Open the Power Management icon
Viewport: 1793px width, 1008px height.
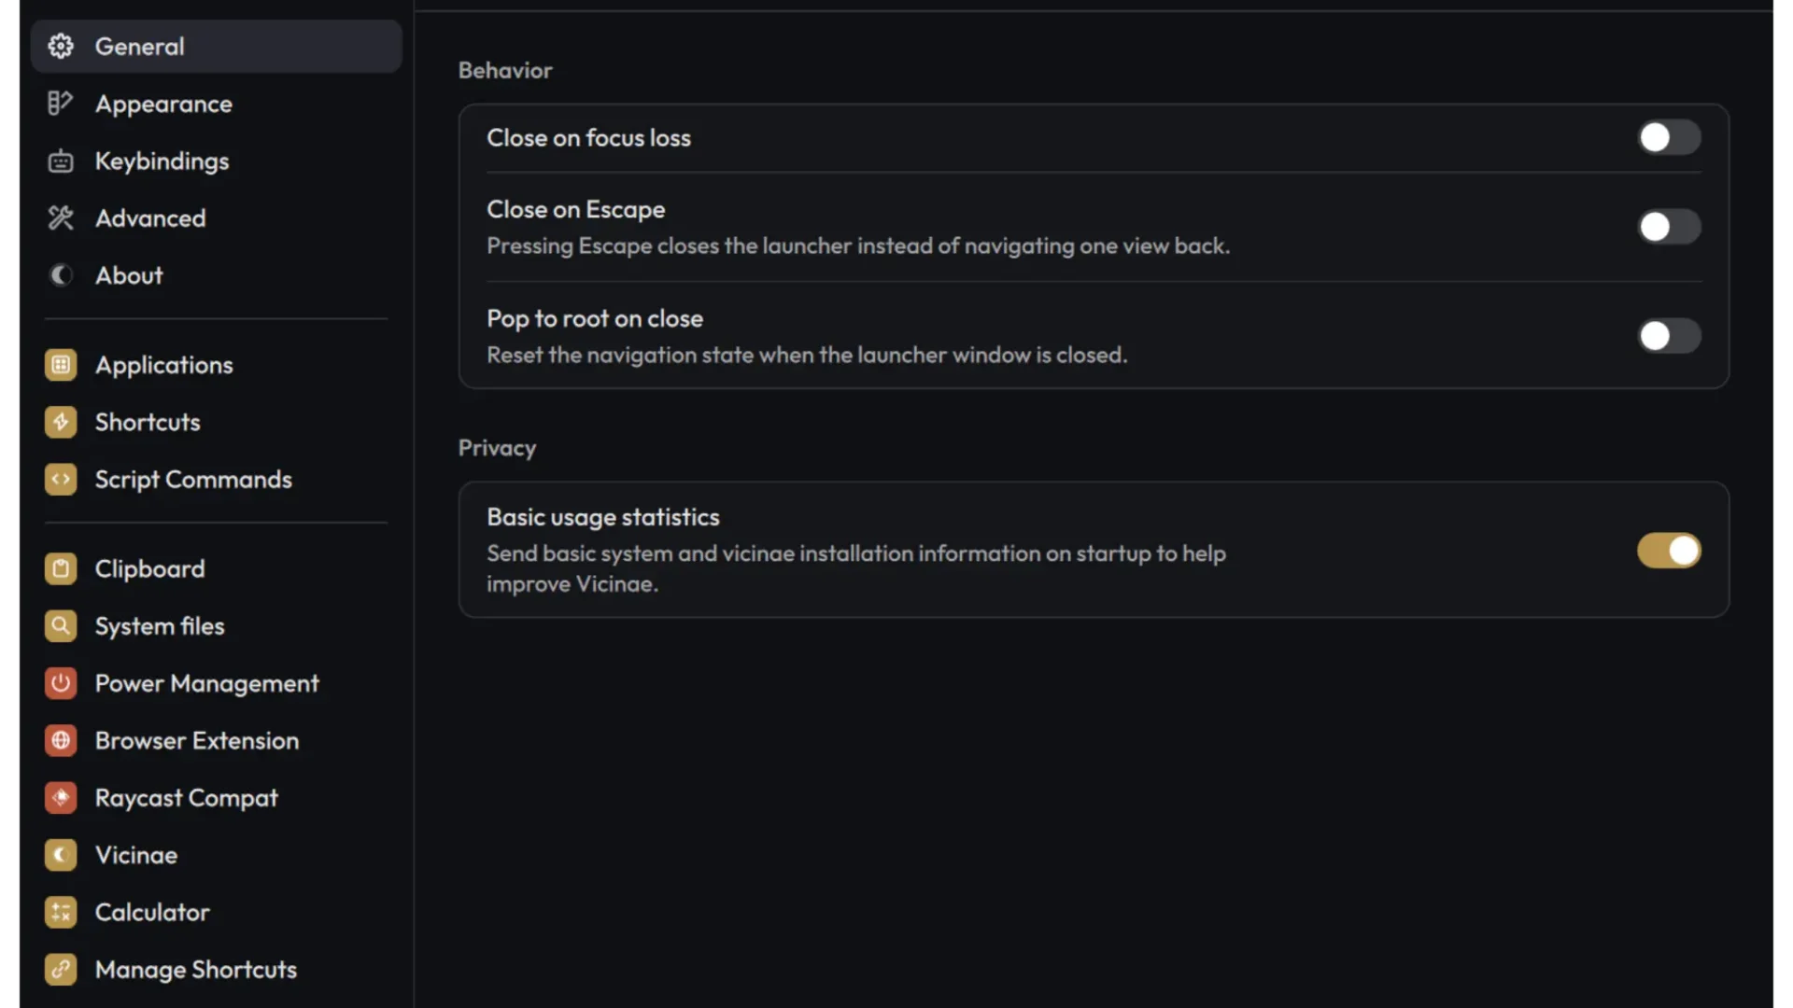61,683
